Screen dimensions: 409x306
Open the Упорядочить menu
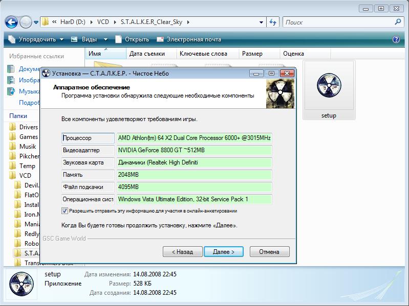[x=36, y=39]
